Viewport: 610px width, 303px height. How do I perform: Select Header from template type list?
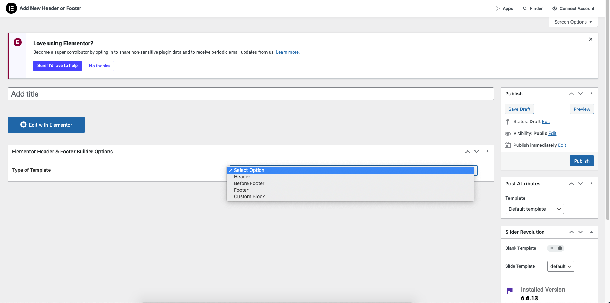click(x=242, y=177)
